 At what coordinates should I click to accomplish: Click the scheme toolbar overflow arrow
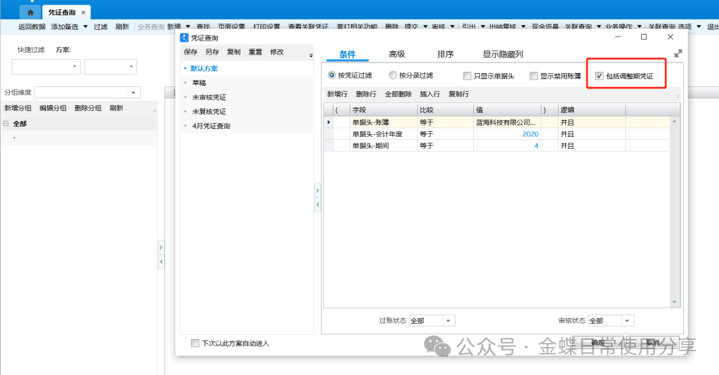coord(311,56)
